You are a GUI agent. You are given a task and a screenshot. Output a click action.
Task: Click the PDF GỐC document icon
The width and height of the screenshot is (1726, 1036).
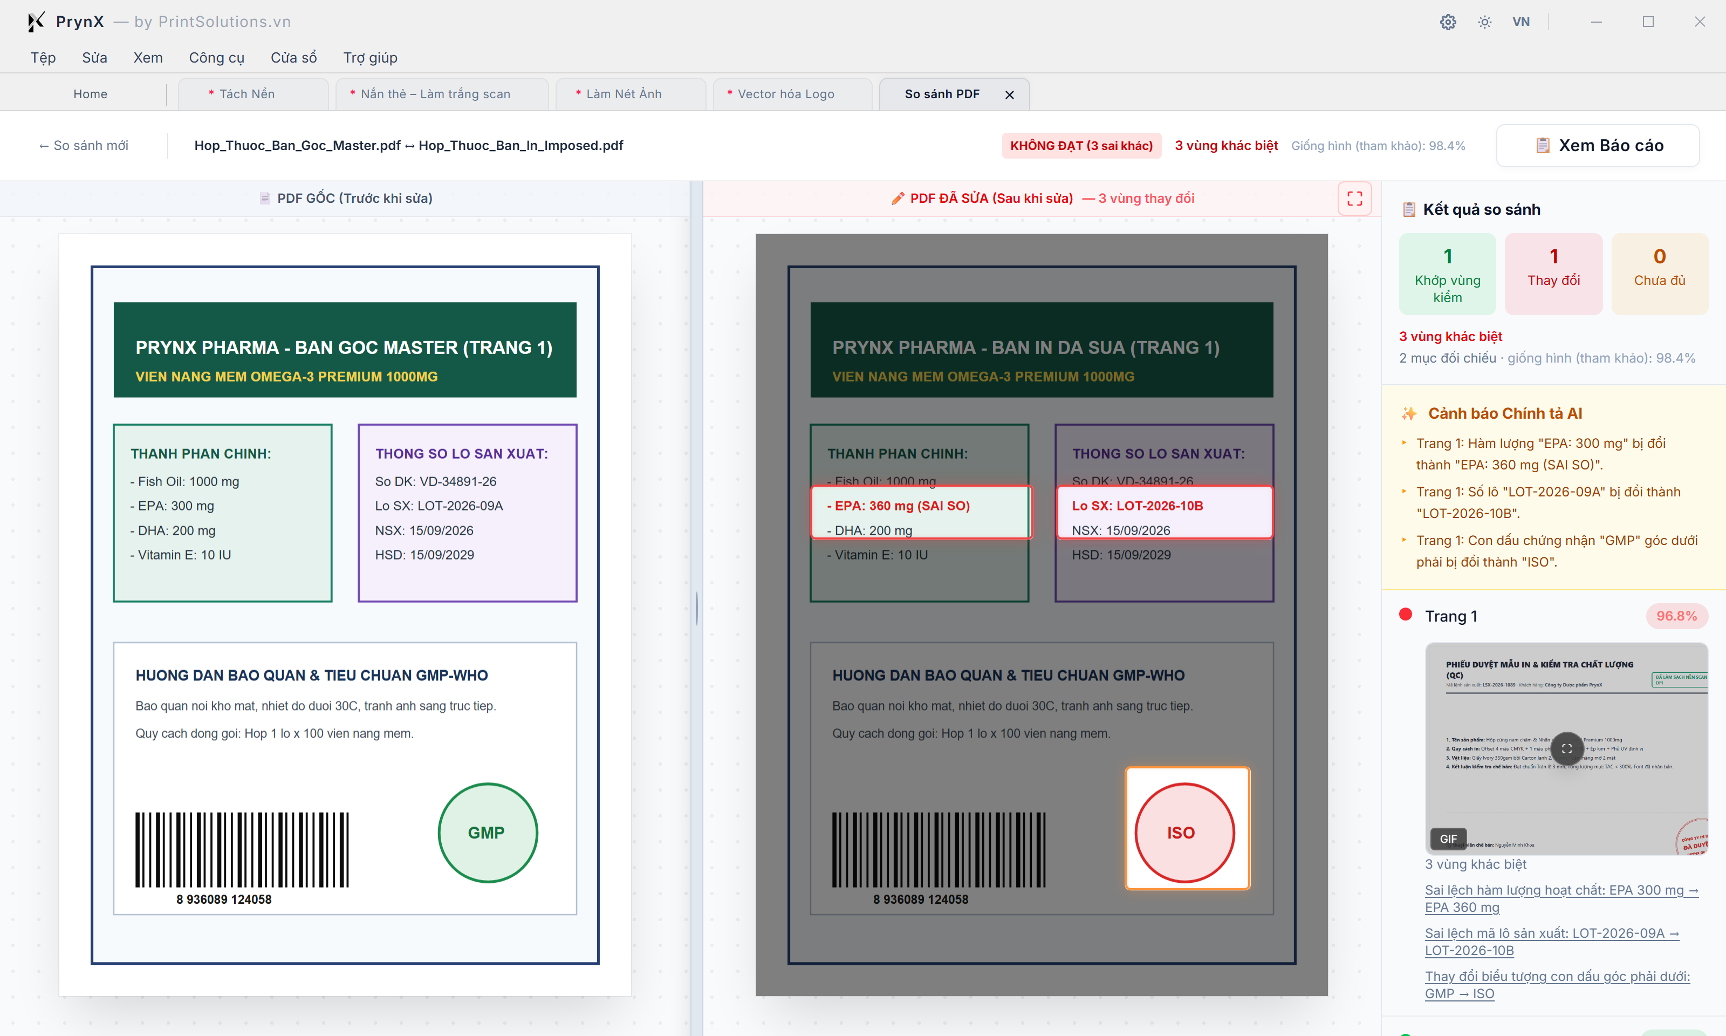(265, 198)
